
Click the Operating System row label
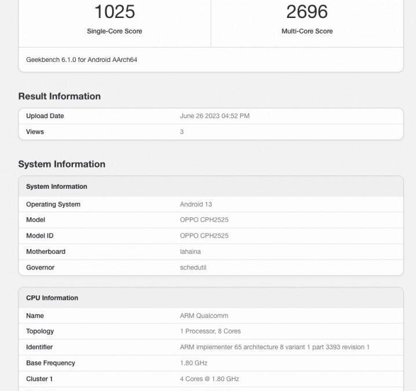coord(53,204)
